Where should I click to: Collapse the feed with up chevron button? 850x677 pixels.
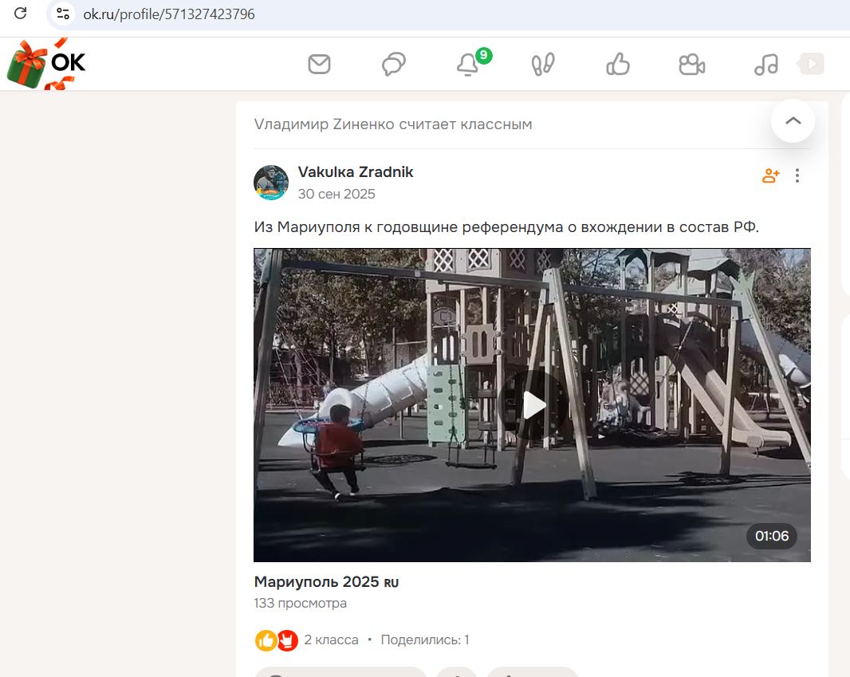coord(793,121)
